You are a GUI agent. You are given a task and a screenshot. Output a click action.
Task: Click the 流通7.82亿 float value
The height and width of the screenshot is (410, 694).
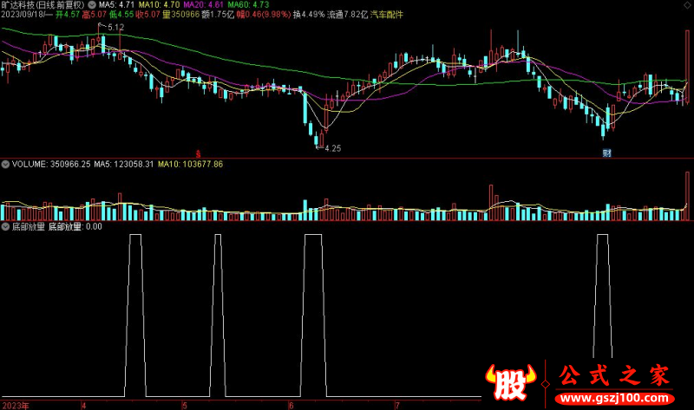pyautogui.click(x=348, y=15)
